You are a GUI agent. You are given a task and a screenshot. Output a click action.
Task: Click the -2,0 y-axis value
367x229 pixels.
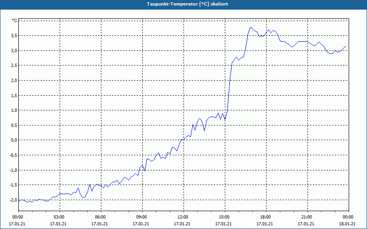[14, 200]
